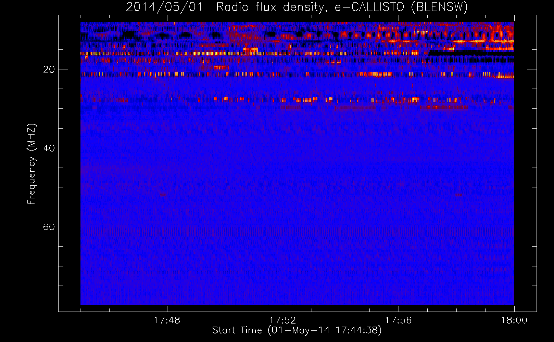The width and height of the screenshot is (554, 342).
Task: Click the 17:52 time tick label
Action: (283, 320)
